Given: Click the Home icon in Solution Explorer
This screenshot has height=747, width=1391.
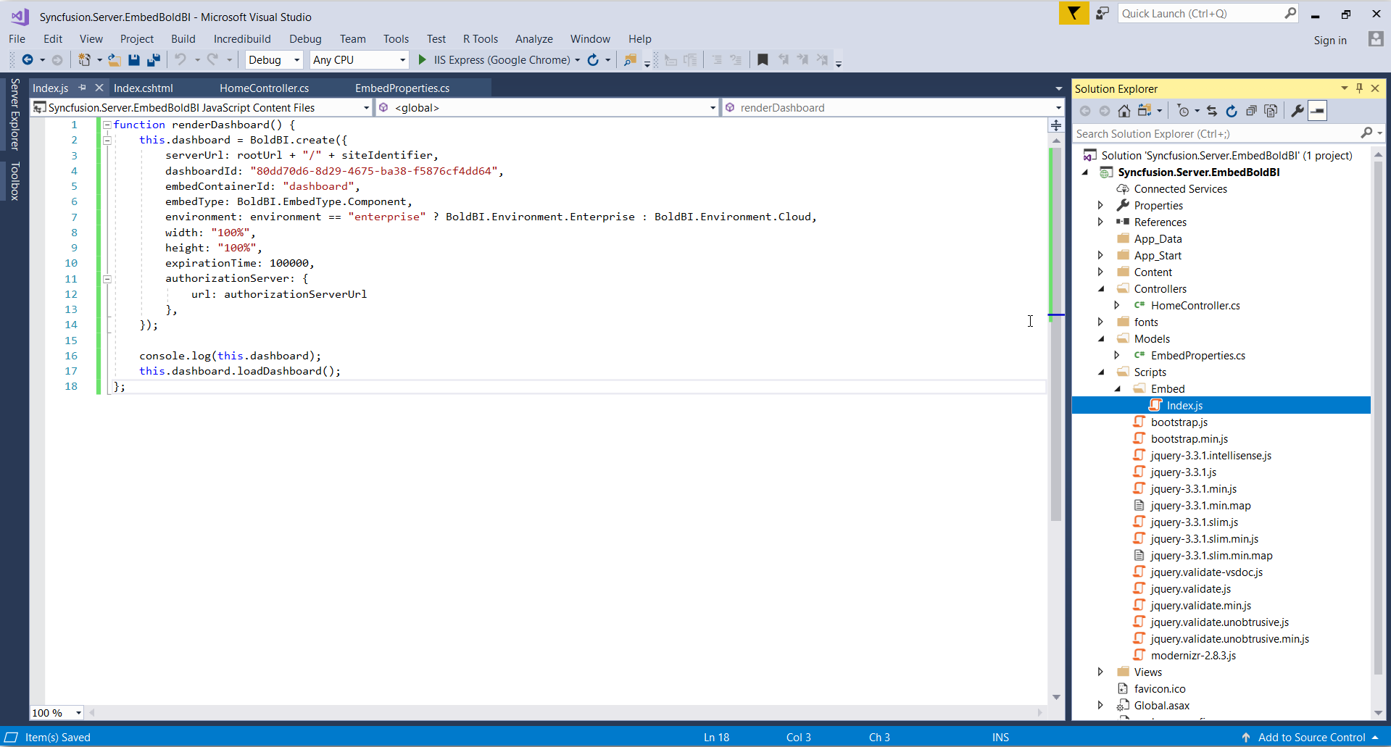Looking at the screenshot, I should pyautogui.click(x=1124, y=110).
